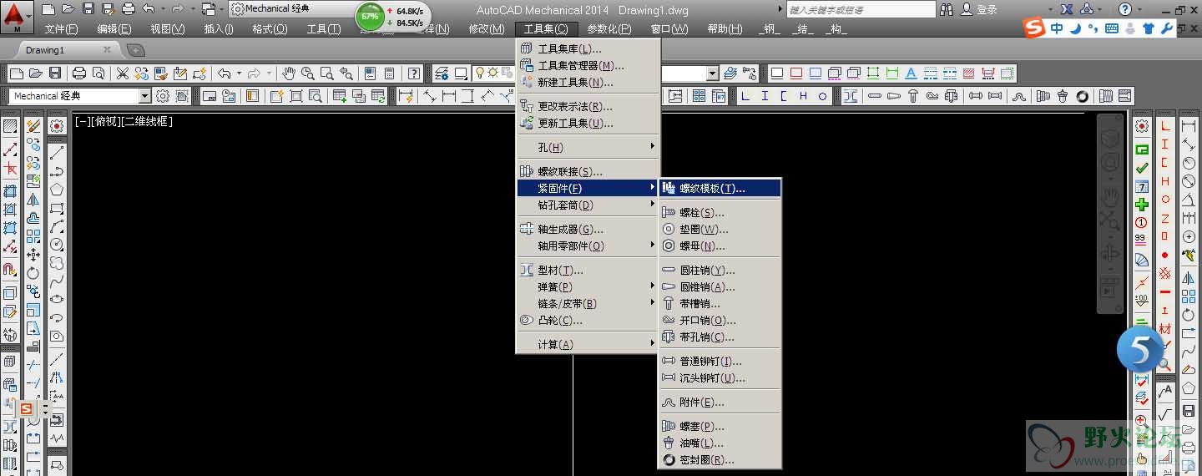Toggle light bulb layer on/off icon
The height and width of the screenshot is (476, 1202).
click(x=480, y=73)
